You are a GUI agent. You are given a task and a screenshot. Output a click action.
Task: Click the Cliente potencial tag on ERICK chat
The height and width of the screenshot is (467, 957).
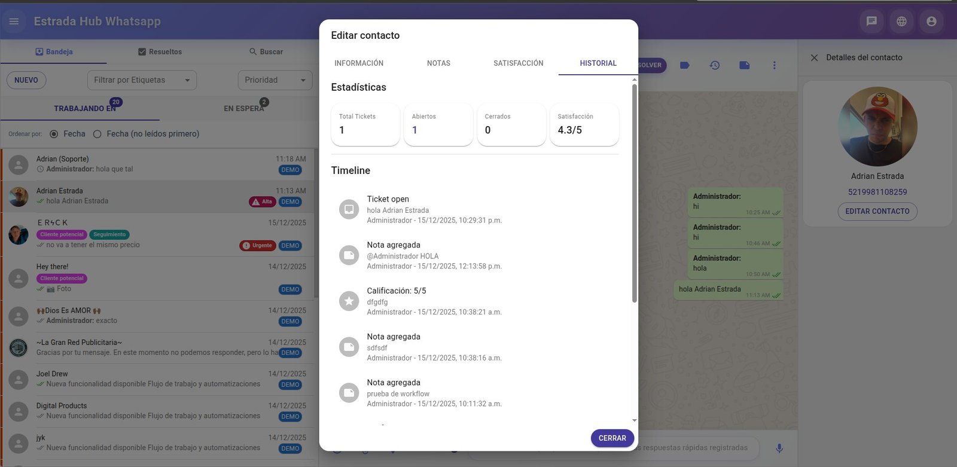[62, 234]
